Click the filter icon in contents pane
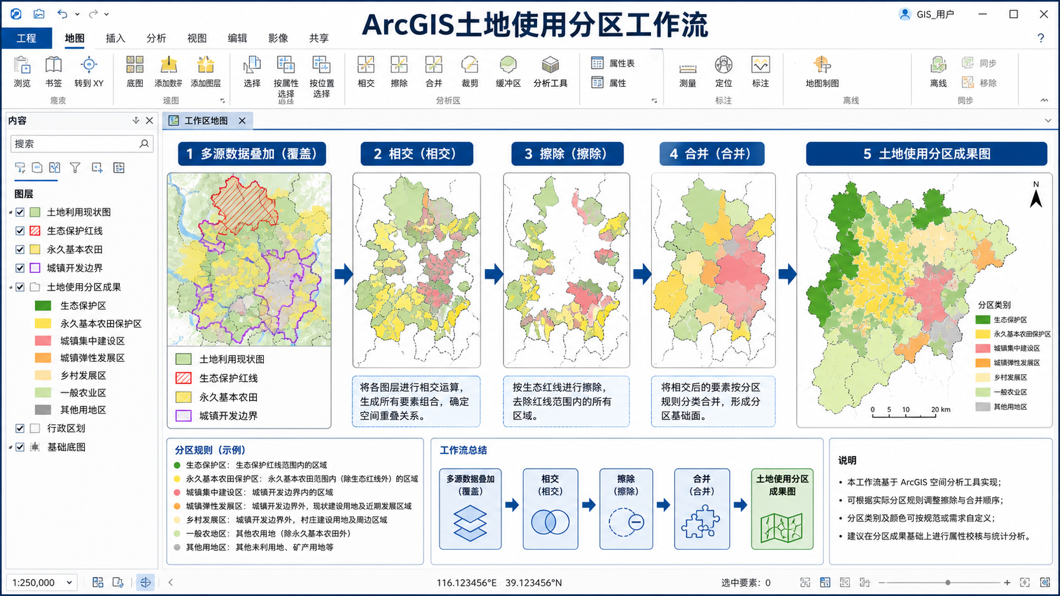The height and width of the screenshot is (596, 1060). [75, 168]
